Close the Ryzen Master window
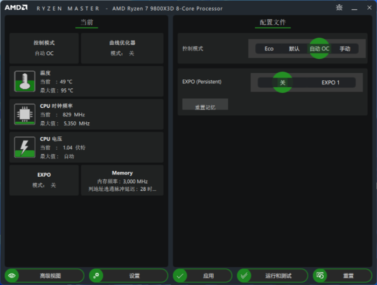The image size is (377, 285). (369, 8)
